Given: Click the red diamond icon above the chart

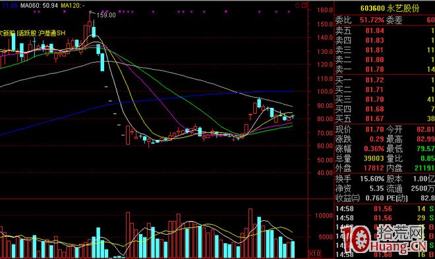Looking at the screenshot, I should [x=297, y=5].
